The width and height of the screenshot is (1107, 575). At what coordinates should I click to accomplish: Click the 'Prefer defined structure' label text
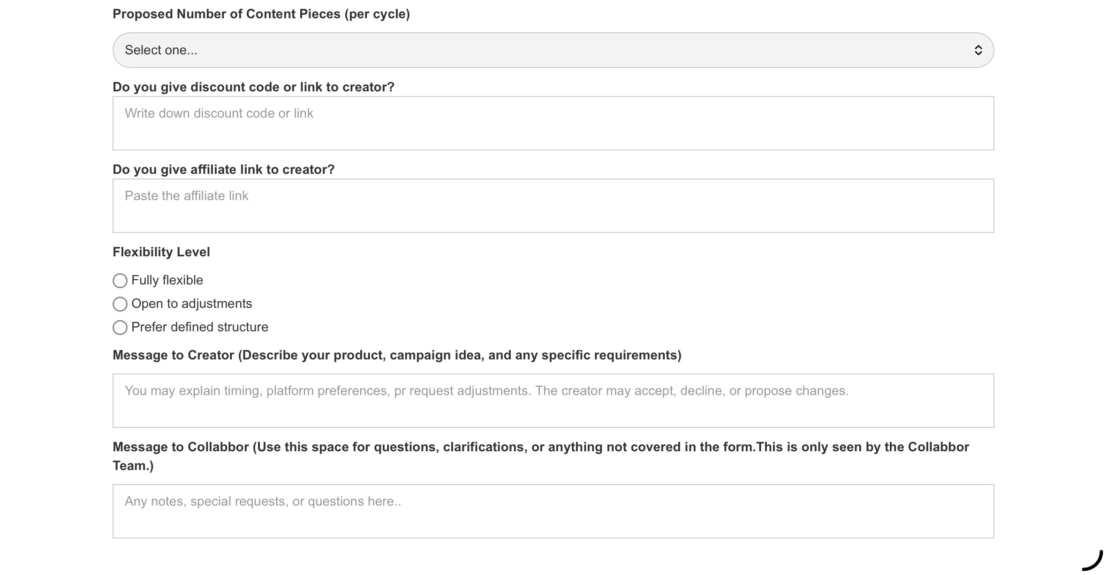coord(200,327)
